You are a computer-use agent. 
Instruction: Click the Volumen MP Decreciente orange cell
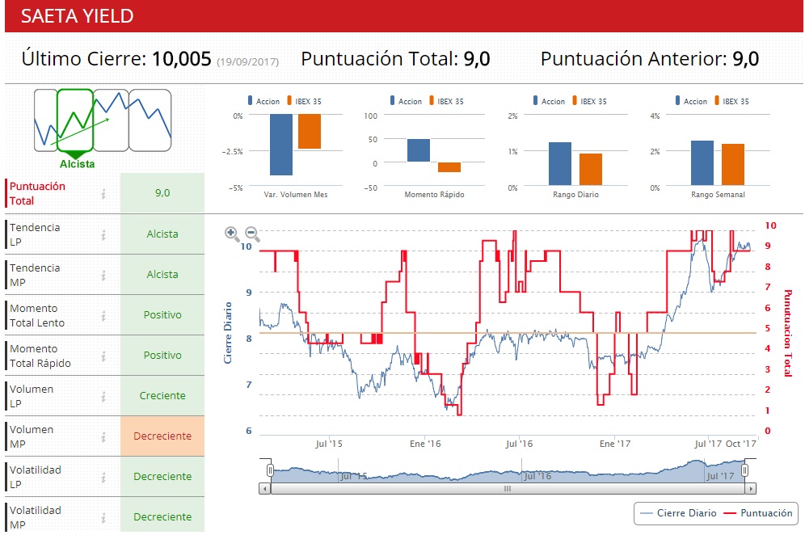pos(162,436)
